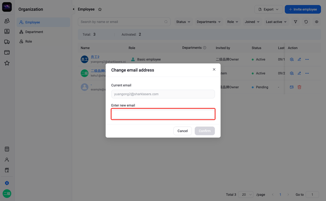Open the settings gear in left rail

pos(7,183)
